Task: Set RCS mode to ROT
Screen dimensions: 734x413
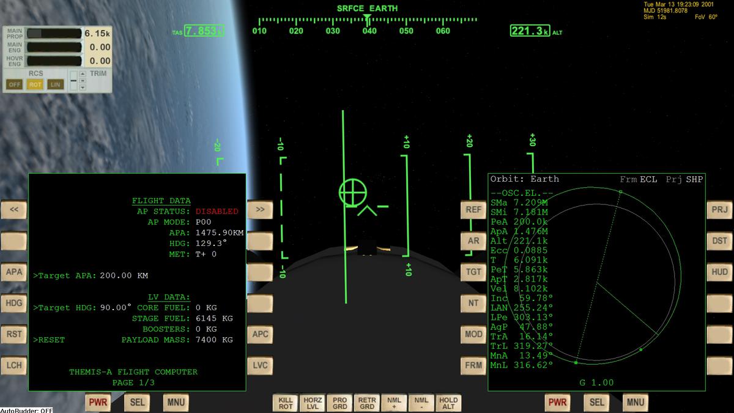Action: [35, 84]
